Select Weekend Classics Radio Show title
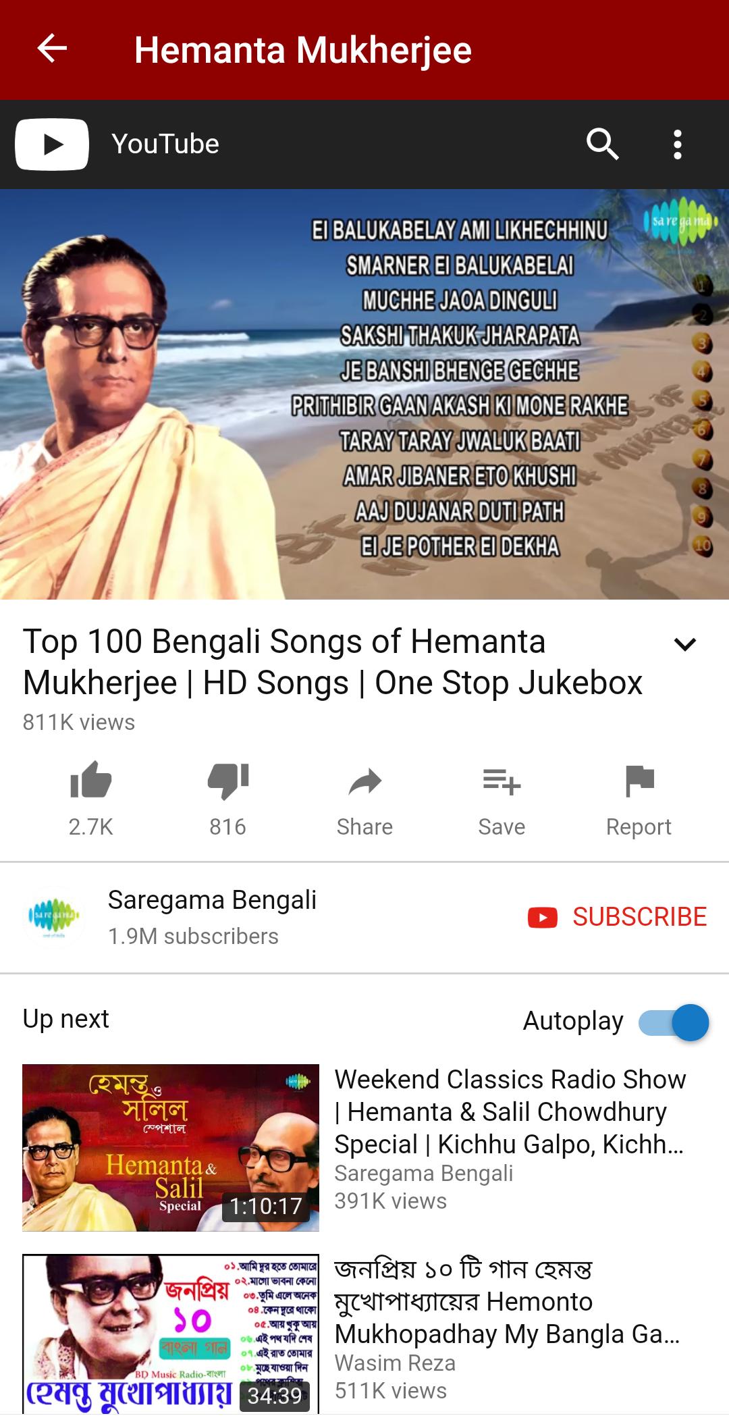Screen dimensions: 729x1418 coord(510,1111)
